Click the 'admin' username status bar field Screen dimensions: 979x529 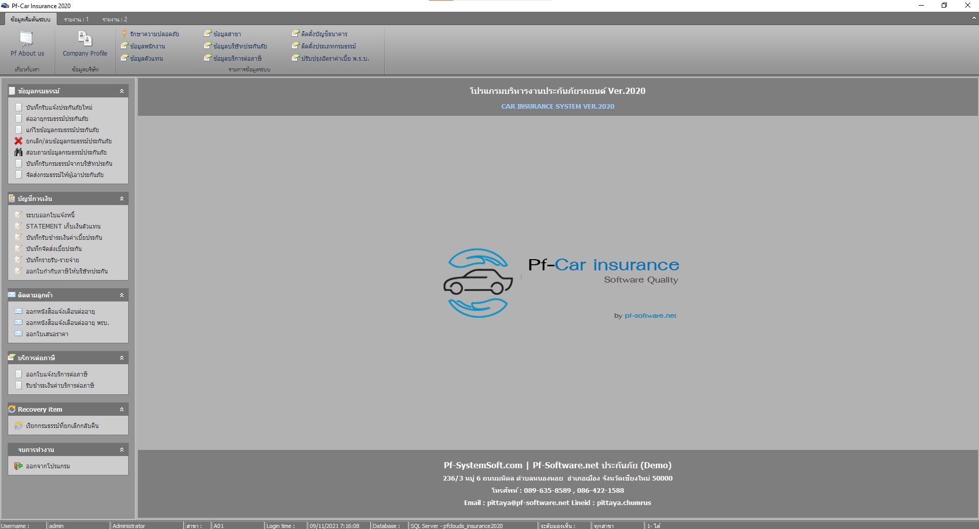(x=78, y=525)
